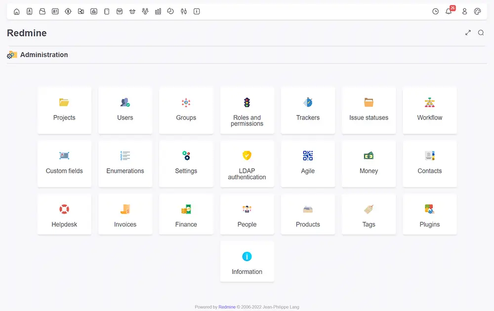Image resolution: width=494 pixels, height=311 pixels.
Task: Open the clock icon at top right
Action: click(x=435, y=12)
